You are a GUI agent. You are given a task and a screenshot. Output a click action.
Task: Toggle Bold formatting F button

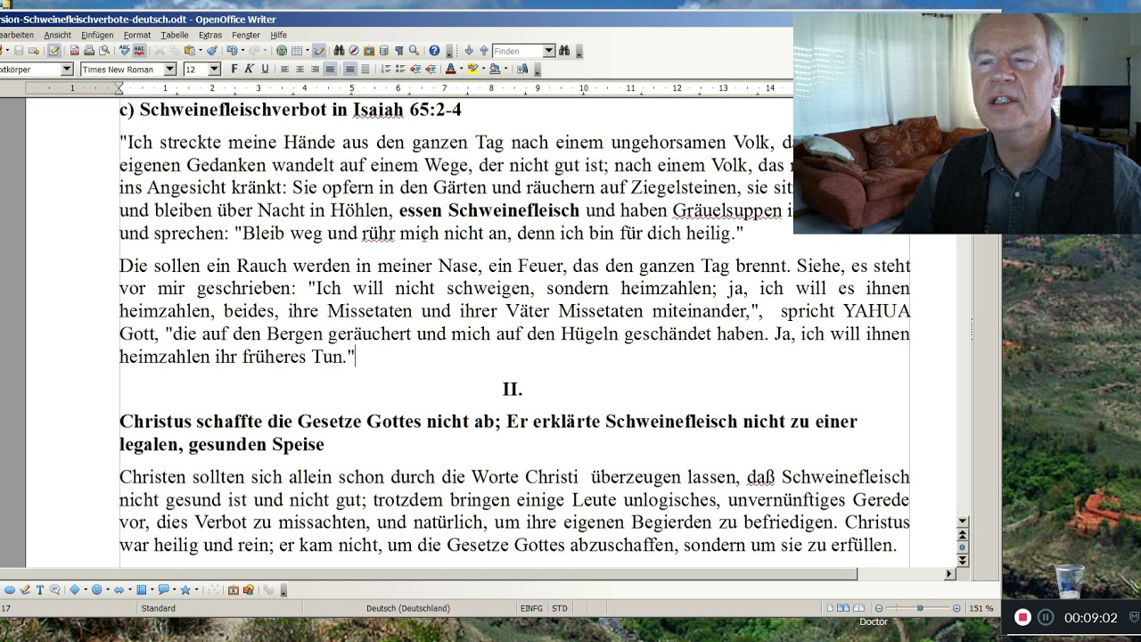[234, 70]
